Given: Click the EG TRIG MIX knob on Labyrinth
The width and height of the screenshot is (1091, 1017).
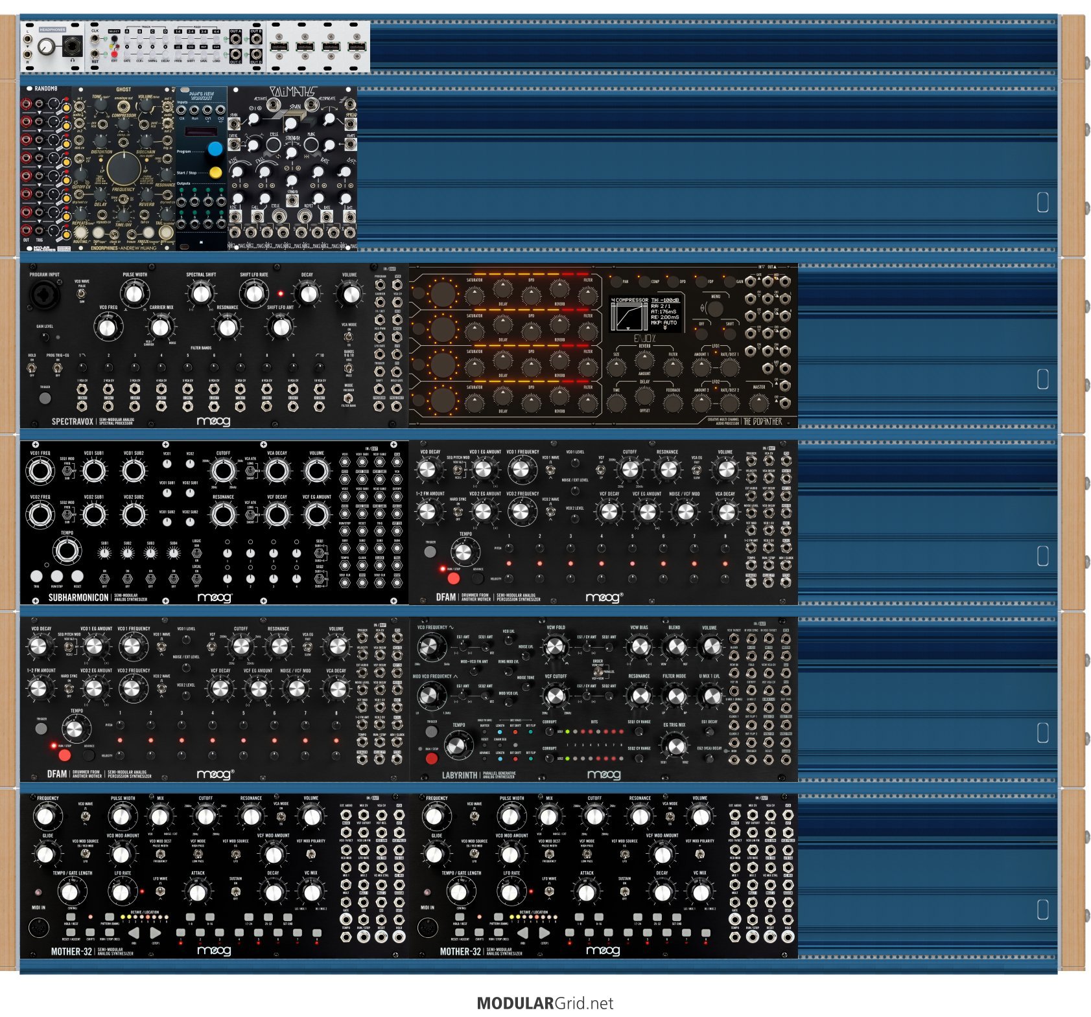Looking at the screenshot, I should tap(675, 746).
